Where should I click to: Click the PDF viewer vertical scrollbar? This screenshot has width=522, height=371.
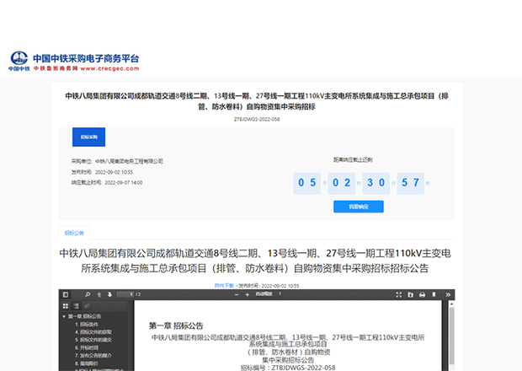click(x=452, y=335)
